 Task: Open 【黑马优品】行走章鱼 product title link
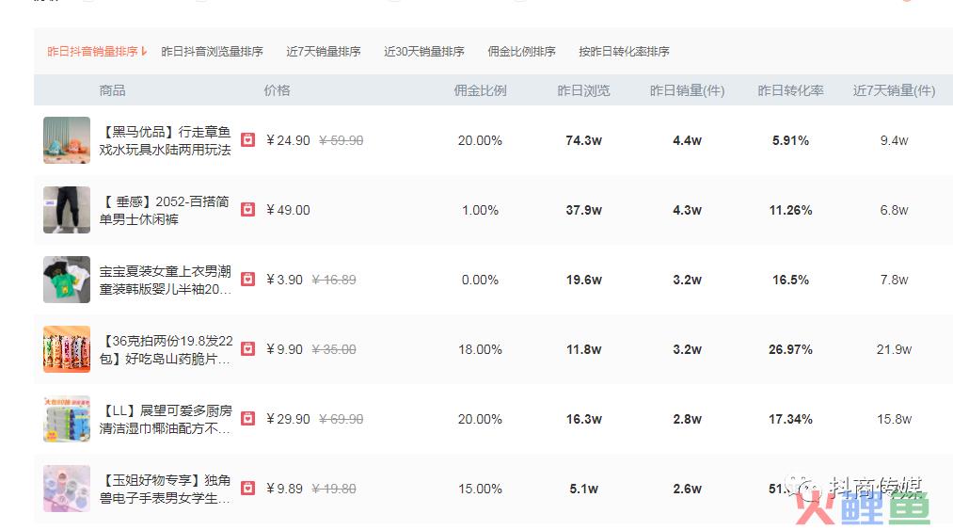point(166,140)
